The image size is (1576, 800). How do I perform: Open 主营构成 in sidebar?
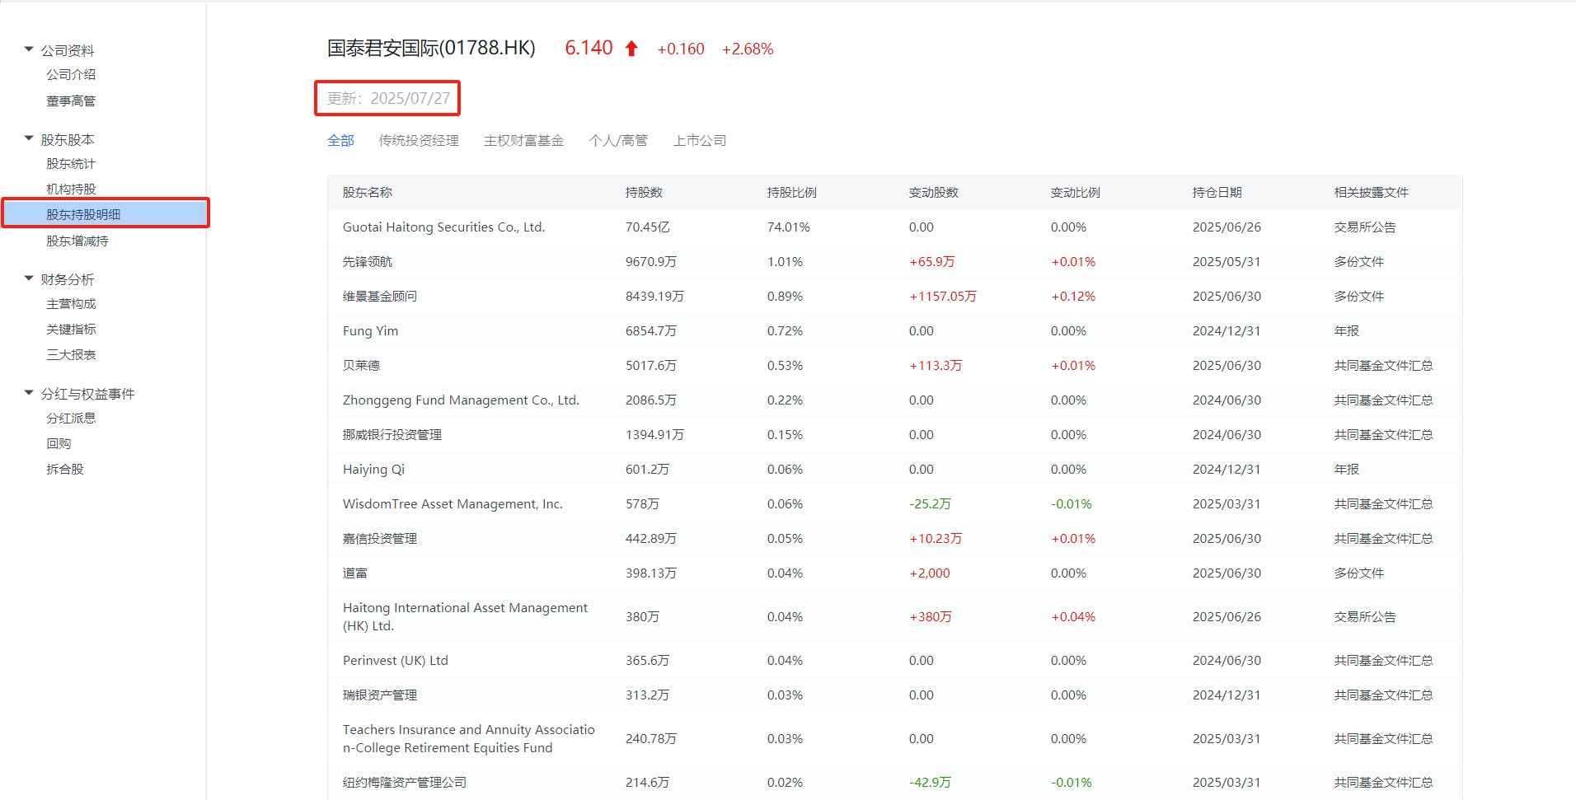click(x=71, y=303)
